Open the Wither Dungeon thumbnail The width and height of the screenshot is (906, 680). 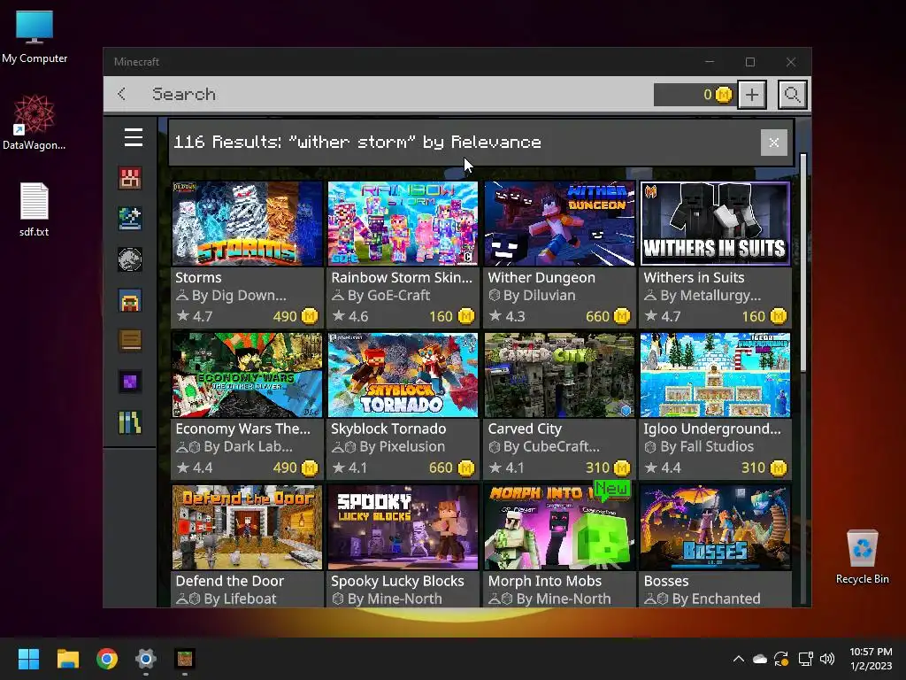[559, 224]
